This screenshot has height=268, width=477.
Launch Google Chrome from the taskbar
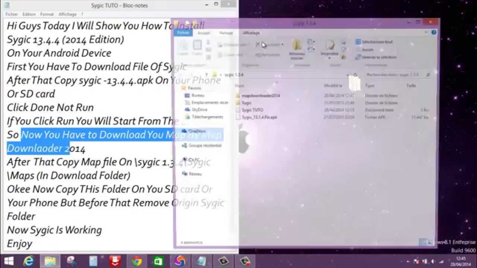137,261
